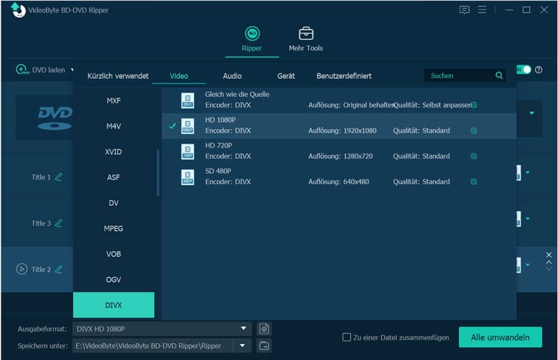
Task: Click the magnifier icon in Suchen box
Action: 499,75
